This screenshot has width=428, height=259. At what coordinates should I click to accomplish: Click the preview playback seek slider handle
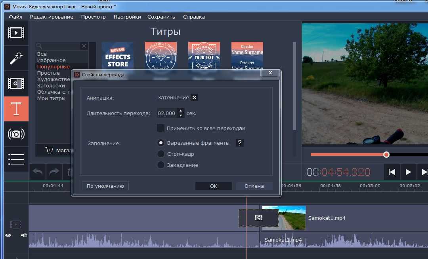click(386, 155)
